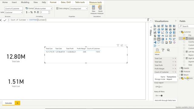Open the Data / Drill ribbon tab
The width and height of the screenshot is (194, 109).
[x=66, y=2]
